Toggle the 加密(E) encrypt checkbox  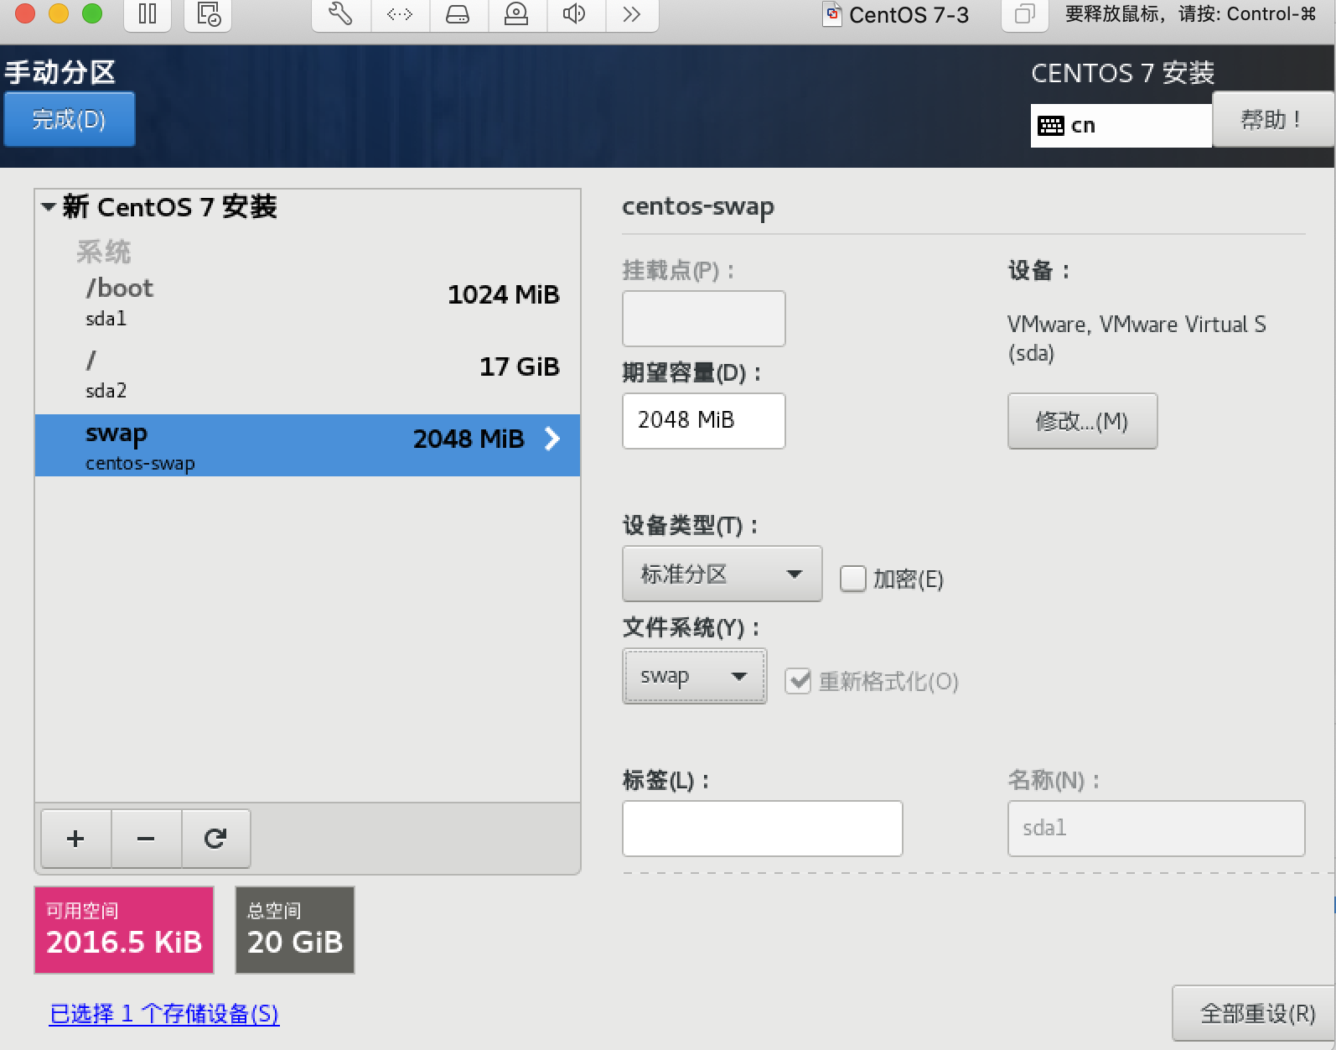click(852, 579)
